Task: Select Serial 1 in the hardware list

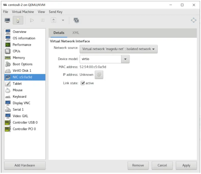Action: [25, 109]
